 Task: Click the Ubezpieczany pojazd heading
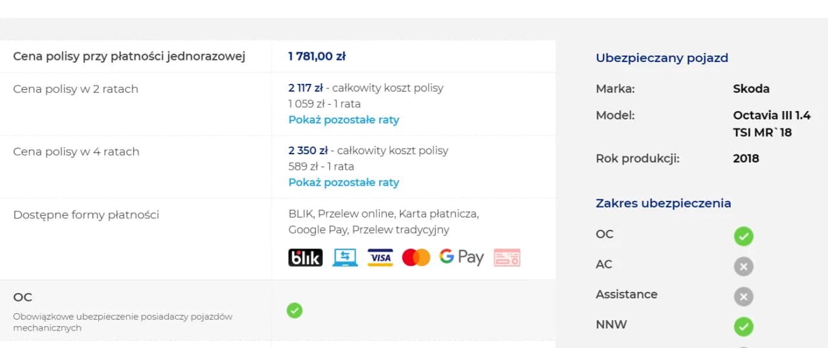click(x=662, y=58)
